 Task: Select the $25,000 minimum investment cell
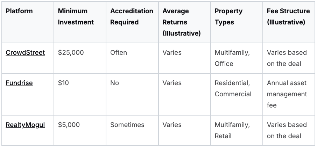71,53
